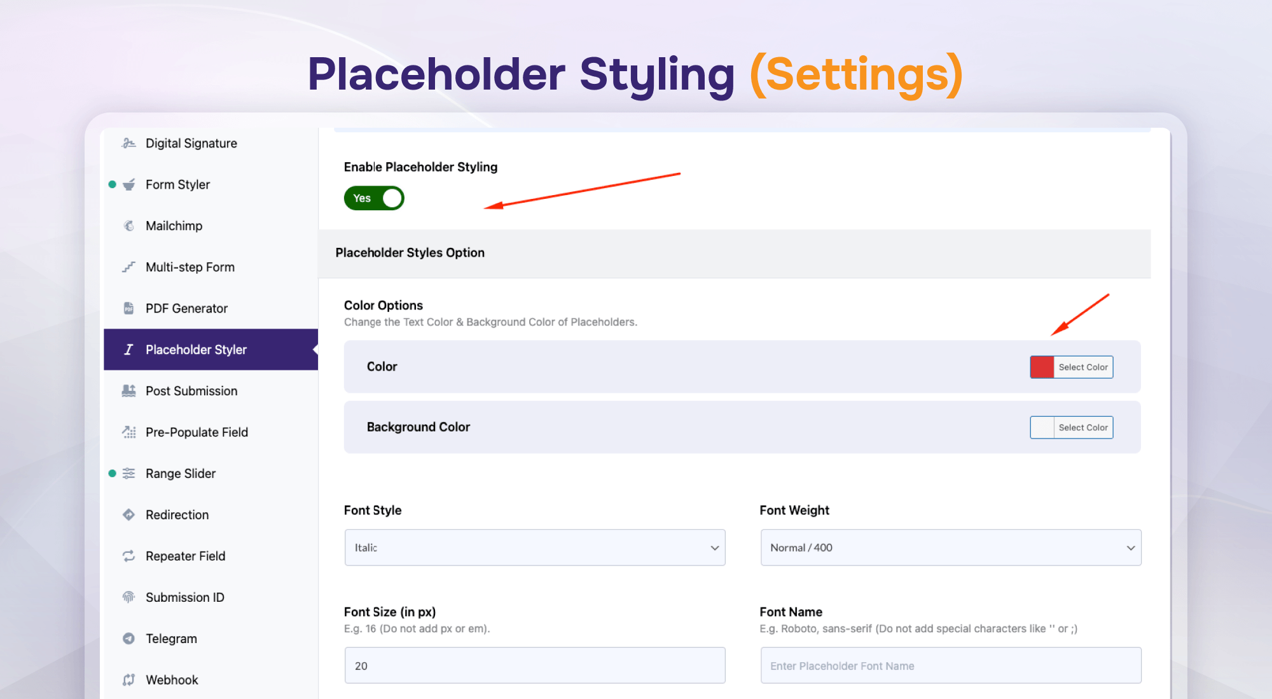Click the Range Slider sliders icon
The height and width of the screenshot is (699, 1272).
click(128, 473)
